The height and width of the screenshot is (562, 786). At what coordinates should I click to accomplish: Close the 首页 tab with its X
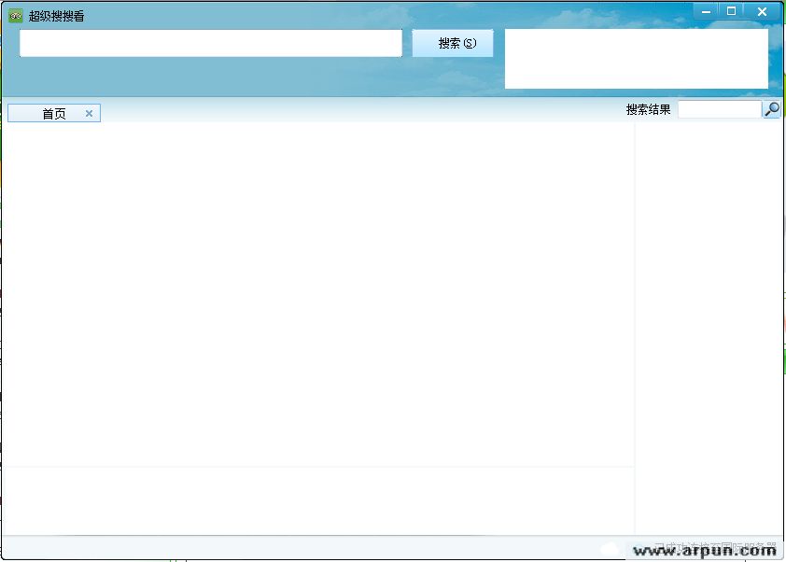click(x=89, y=113)
